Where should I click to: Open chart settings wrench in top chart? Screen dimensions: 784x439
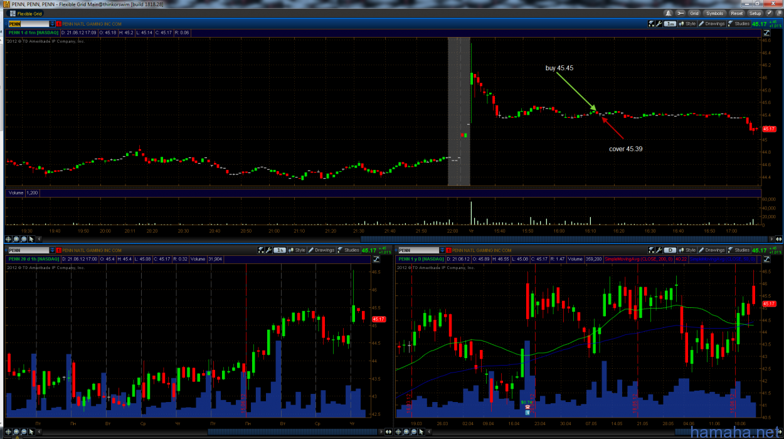[x=659, y=24]
